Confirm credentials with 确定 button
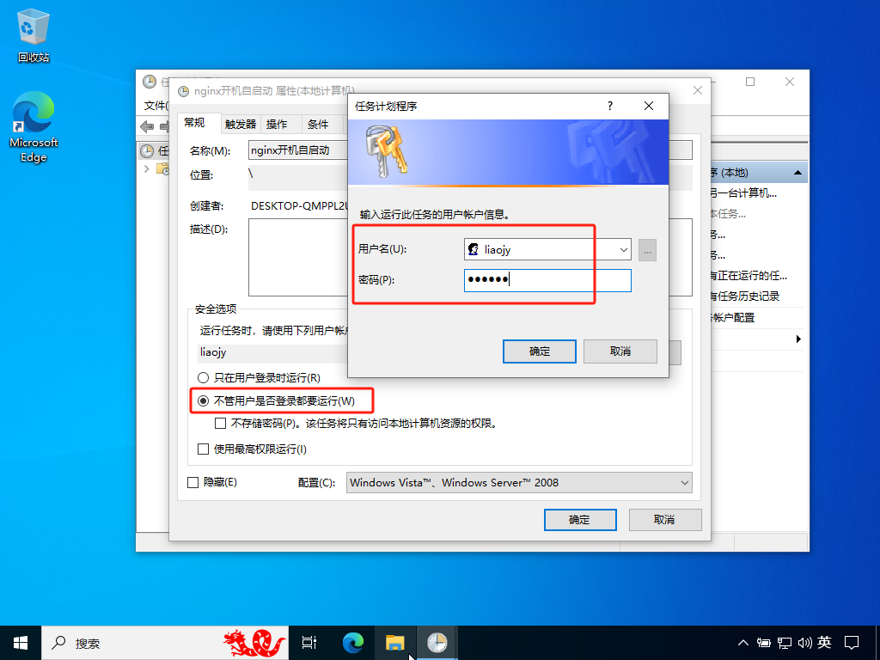Viewport: 880px width, 660px height. coord(540,351)
